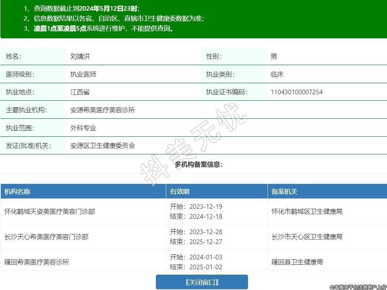Click the practice location 江西省
This screenshot has height=290, width=387.
[x=80, y=92]
